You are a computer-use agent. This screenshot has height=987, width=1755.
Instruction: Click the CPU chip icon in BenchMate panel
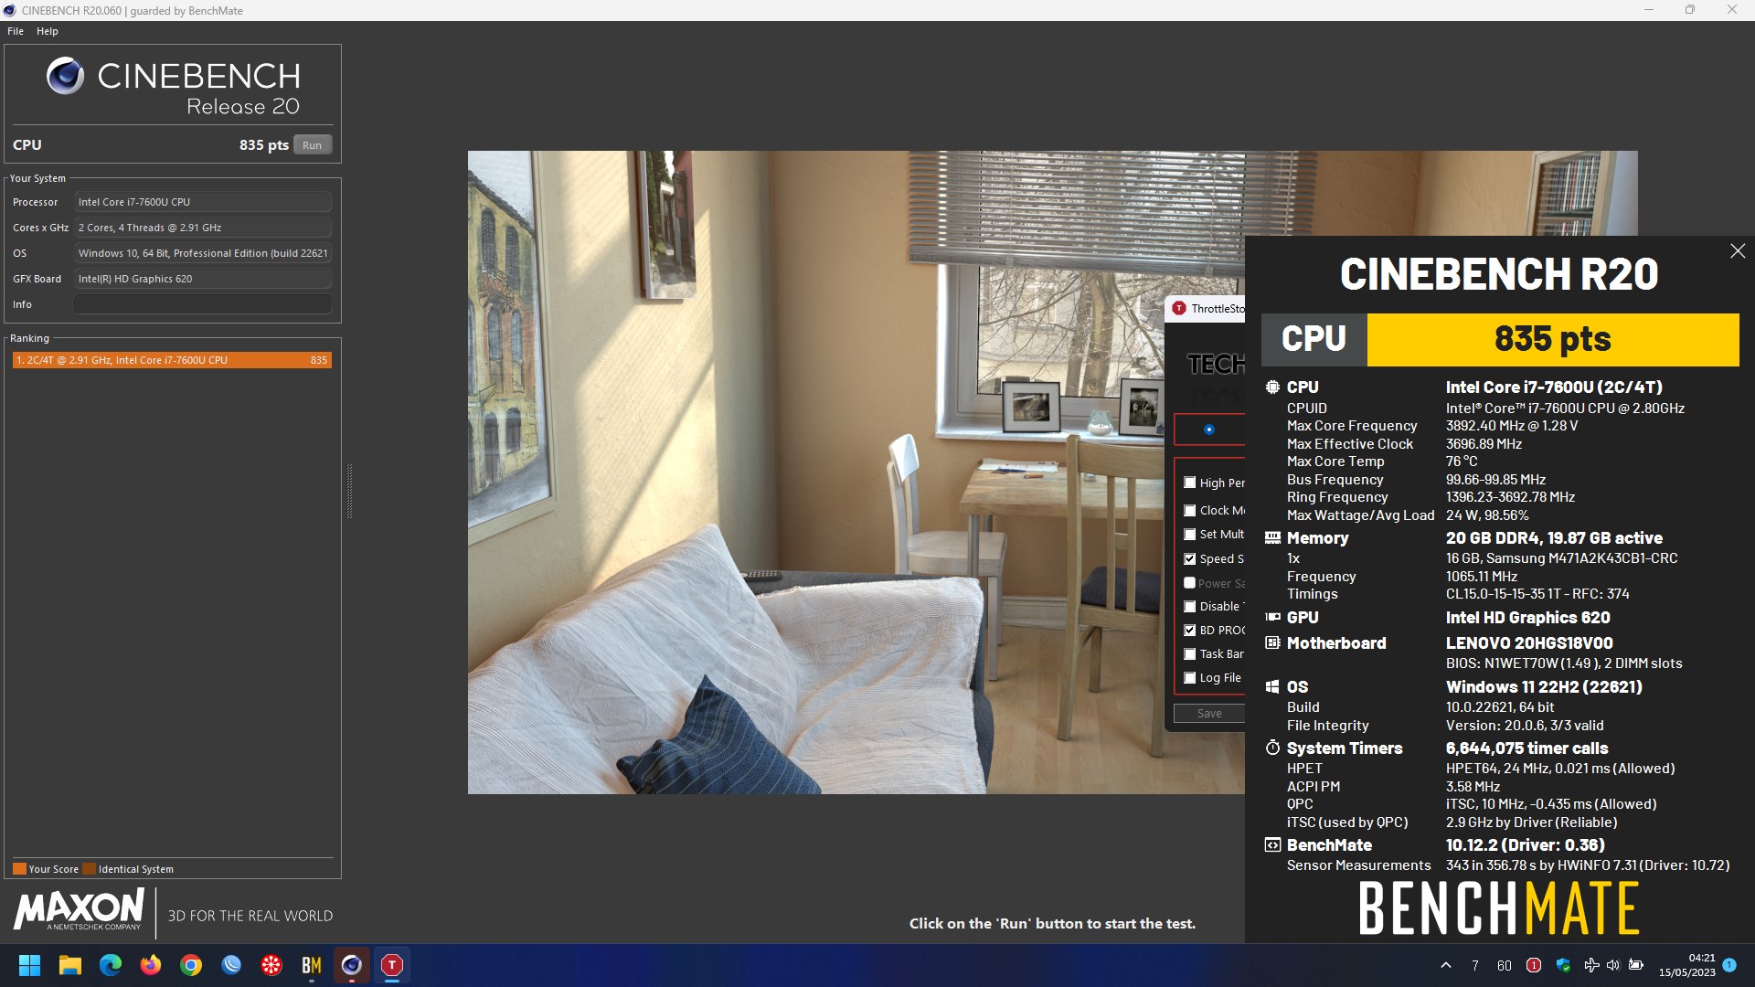point(1271,387)
